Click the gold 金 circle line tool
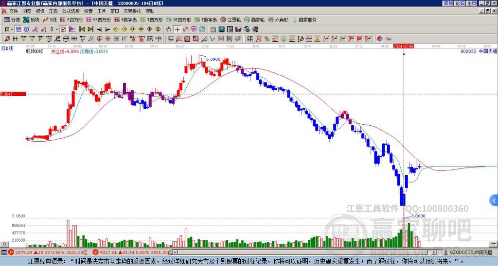This screenshot has height=266, width=498. (x=284, y=39)
